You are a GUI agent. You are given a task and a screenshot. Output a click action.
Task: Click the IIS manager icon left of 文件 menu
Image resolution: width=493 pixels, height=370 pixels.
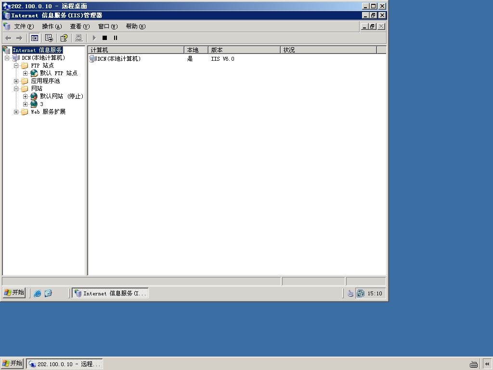[7, 26]
